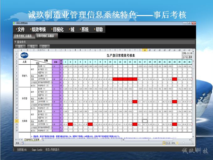Go to next sheet with navigation arrow
The image size is (213, 160).
[x=20, y=140]
